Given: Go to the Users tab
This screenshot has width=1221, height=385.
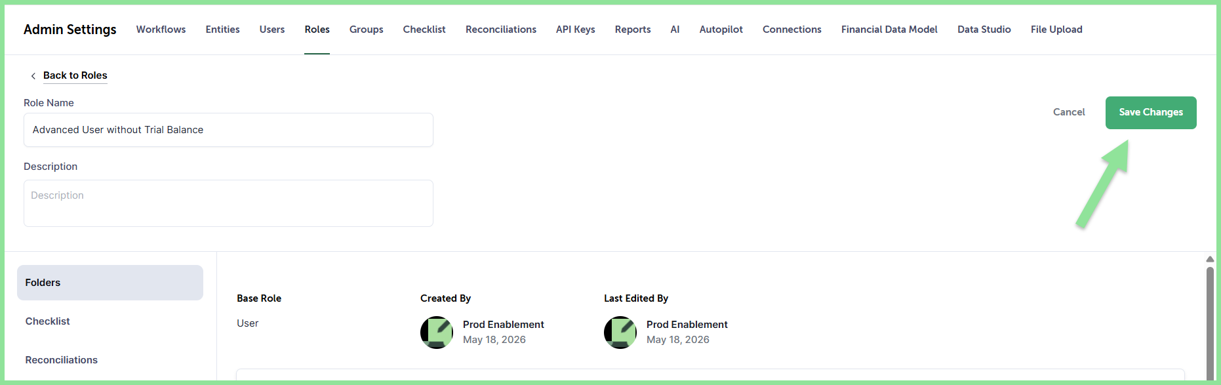Looking at the screenshot, I should tap(272, 30).
